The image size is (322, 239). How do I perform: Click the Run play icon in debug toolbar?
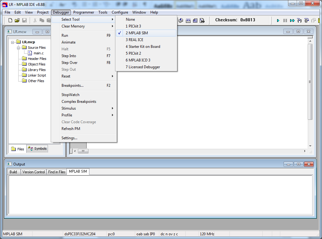click(278, 20)
